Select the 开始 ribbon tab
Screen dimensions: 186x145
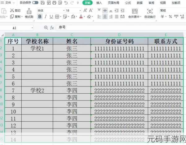(87, 3)
